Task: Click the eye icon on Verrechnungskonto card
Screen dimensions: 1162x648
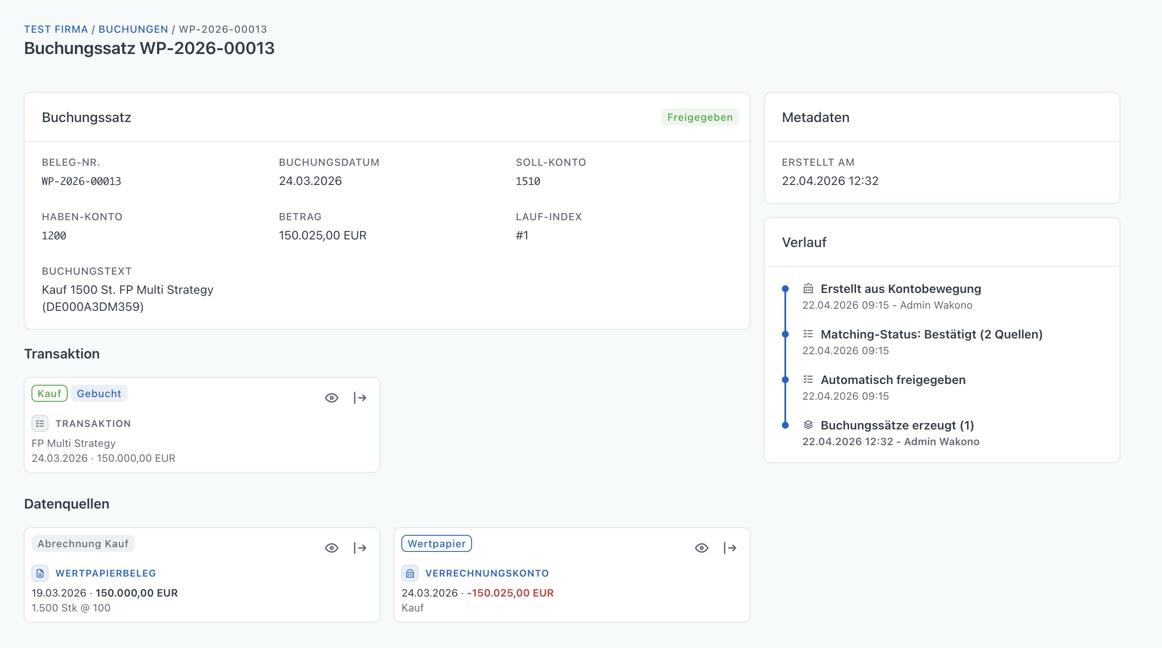Action: tap(701, 548)
